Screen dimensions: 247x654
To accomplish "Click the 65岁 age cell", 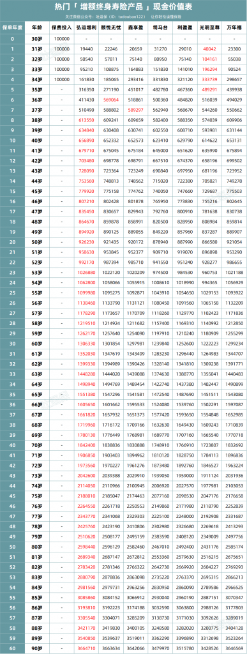I will pos(36,394).
